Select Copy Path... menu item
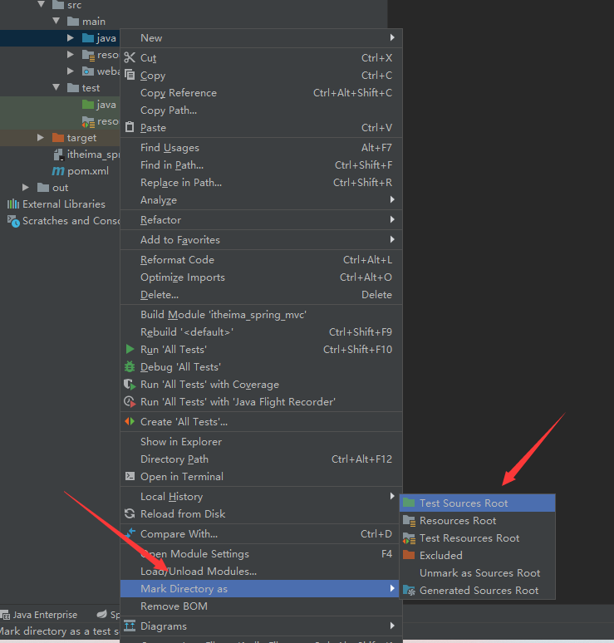 [x=261, y=110]
